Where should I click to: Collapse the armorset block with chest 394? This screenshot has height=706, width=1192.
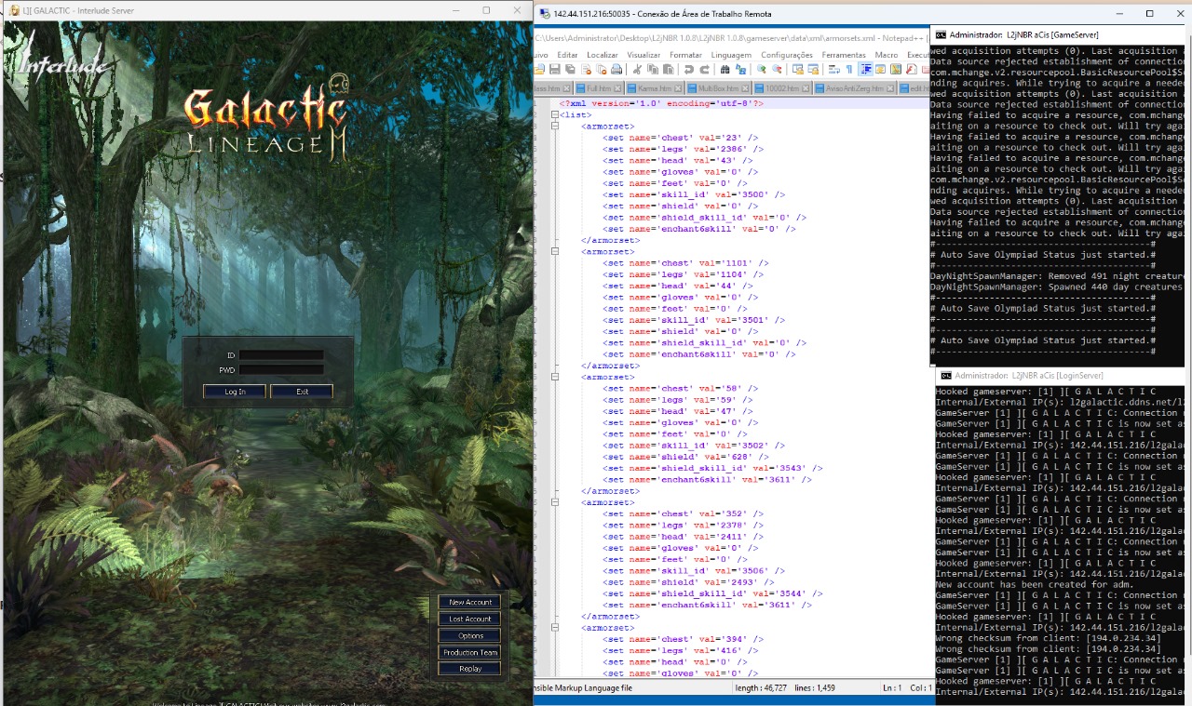(555, 628)
